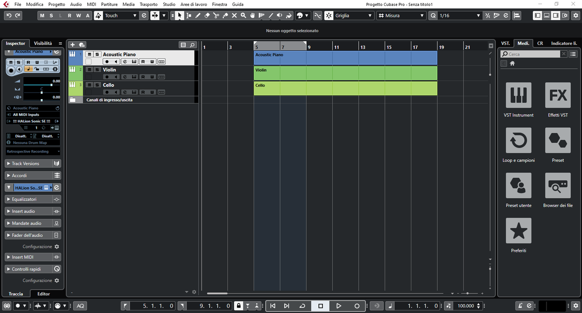Viewport: 582px width, 313px height.
Task: Open Browser dei file tile
Action: [x=558, y=186]
